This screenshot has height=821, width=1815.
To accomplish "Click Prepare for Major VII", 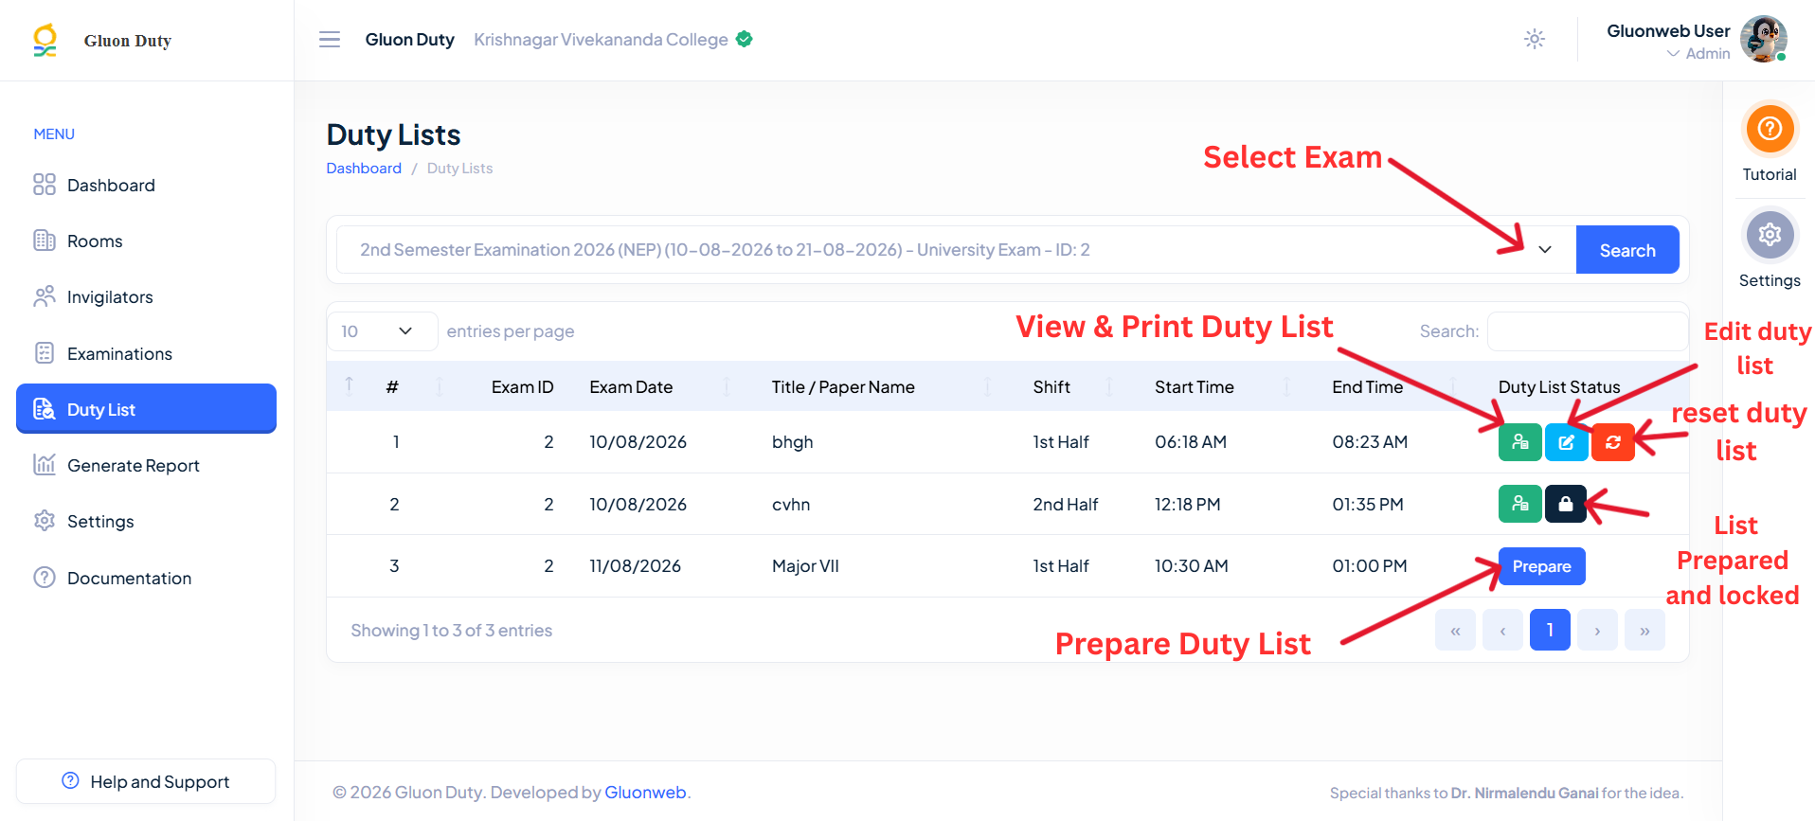I will tap(1541, 566).
